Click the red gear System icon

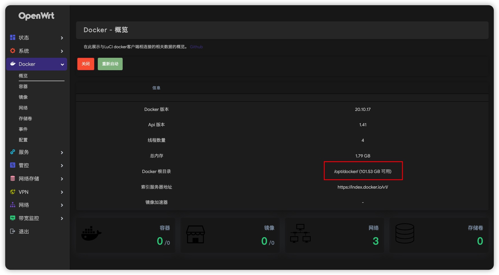pyautogui.click(x=13, y=51)
